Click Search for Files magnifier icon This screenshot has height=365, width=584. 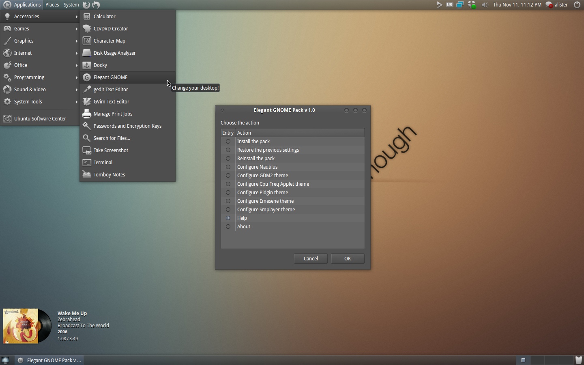[x=86, y=138]
